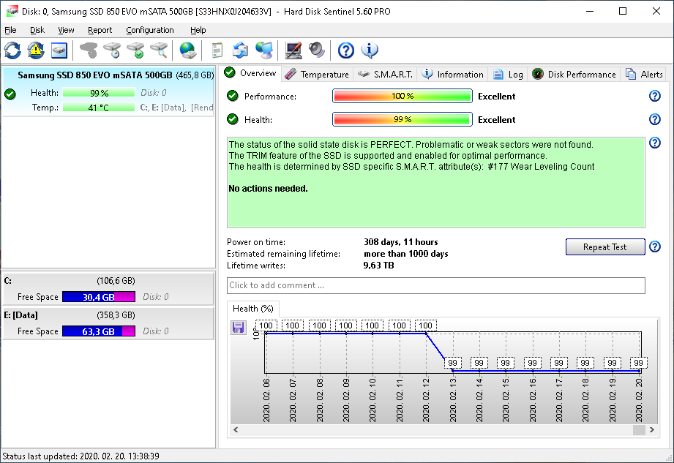Screen dimensions: 674x463
Task: Click the green status check in the disk list
Action: (x=10, y=94)
